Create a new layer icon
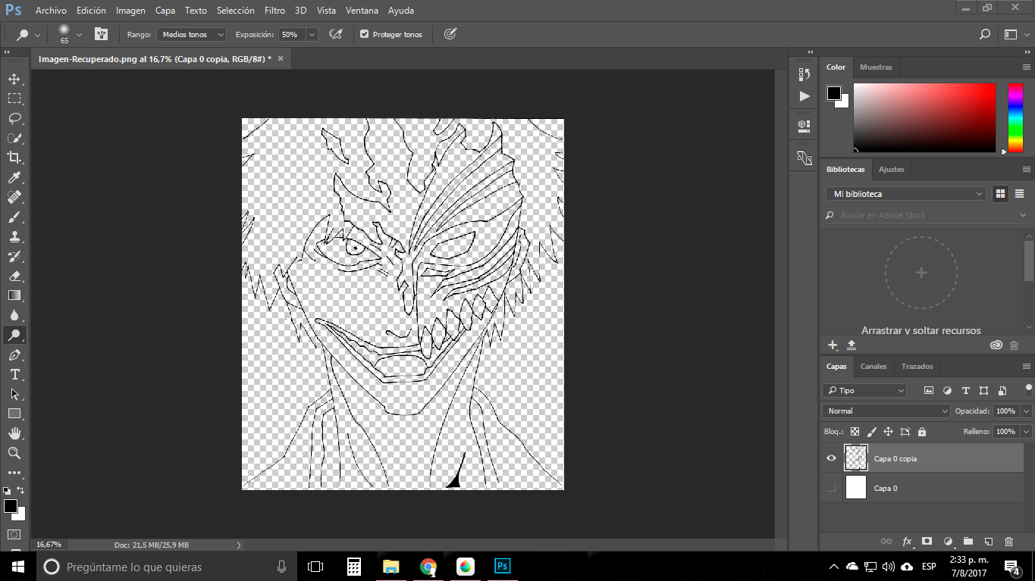1035x581 pixels. [x=988, y=542]
